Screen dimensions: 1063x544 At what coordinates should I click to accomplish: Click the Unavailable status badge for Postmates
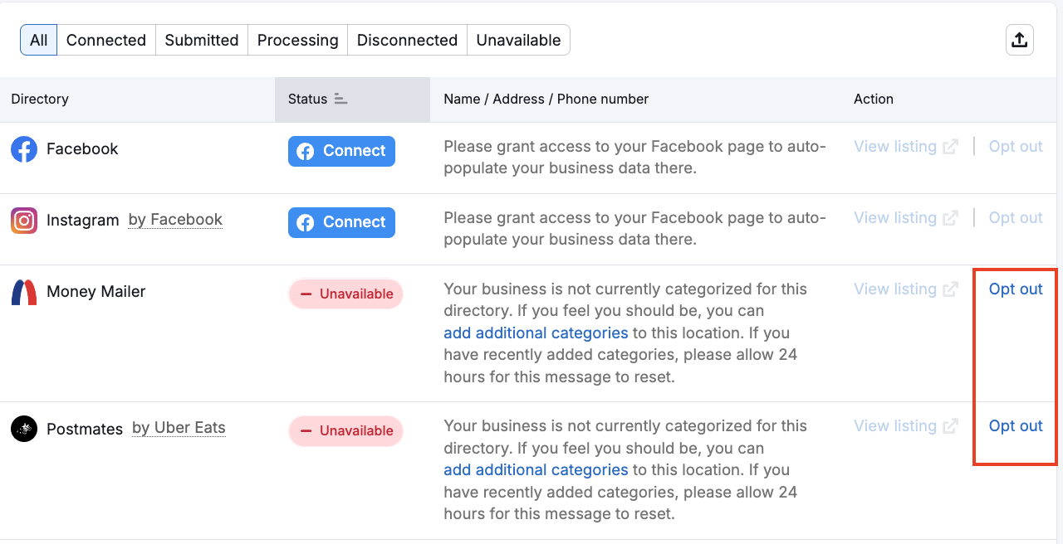click(x=345, y=430)
